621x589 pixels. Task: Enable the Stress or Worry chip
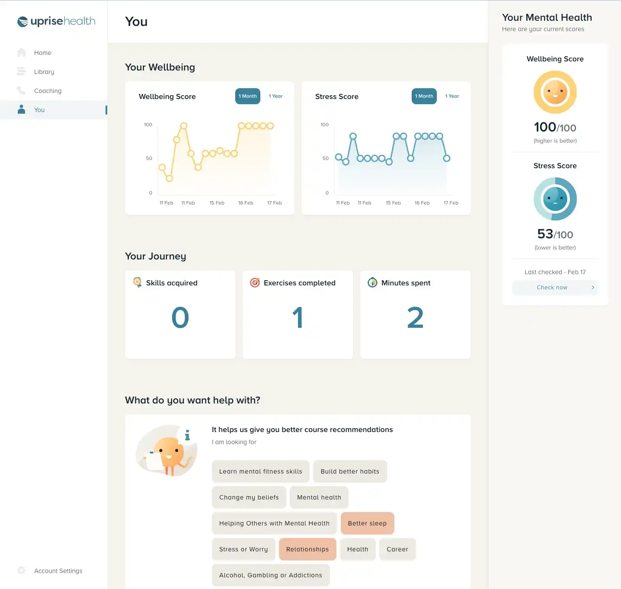pyautogui.click(x=243, y=549)
